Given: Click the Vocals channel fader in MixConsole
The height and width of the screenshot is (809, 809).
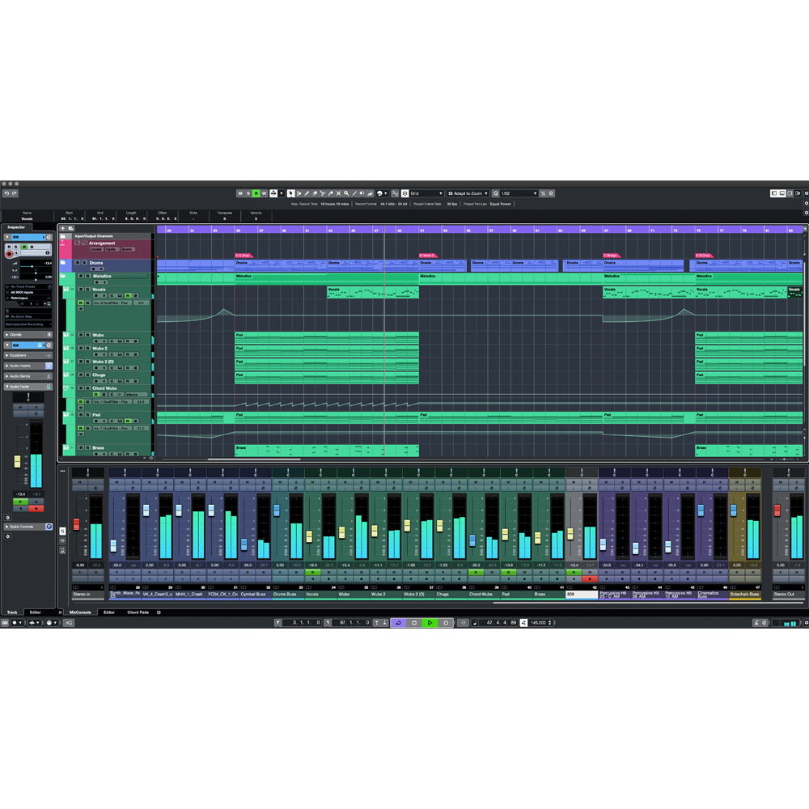Looking at the screenshot, I should click(x=309, y=536).
